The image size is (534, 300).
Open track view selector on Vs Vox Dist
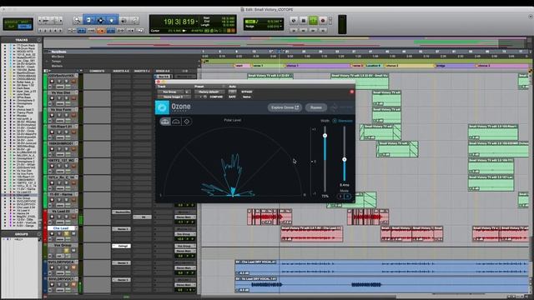pyautogui.click(x=59, y=103)
